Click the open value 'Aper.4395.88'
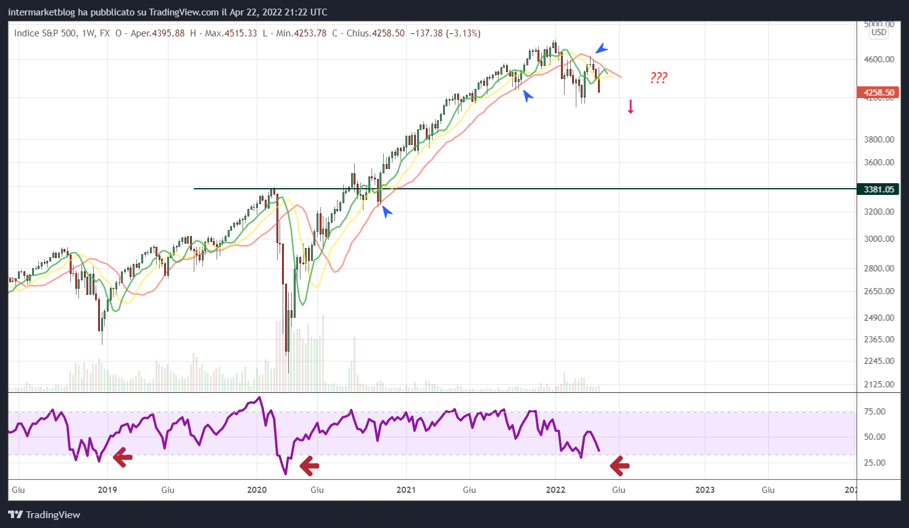 click(157, 33)
